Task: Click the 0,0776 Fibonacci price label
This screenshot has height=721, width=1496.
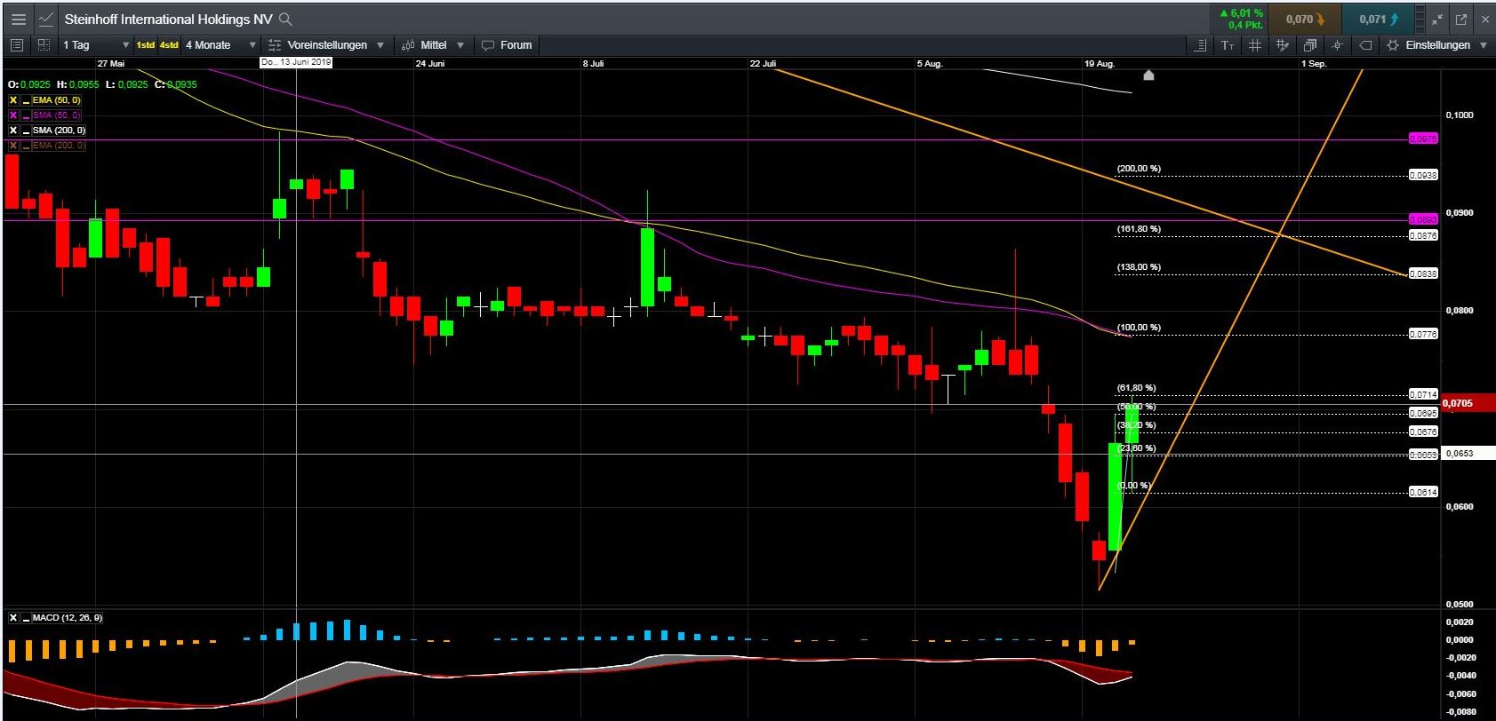Action: click(1423, 334)
